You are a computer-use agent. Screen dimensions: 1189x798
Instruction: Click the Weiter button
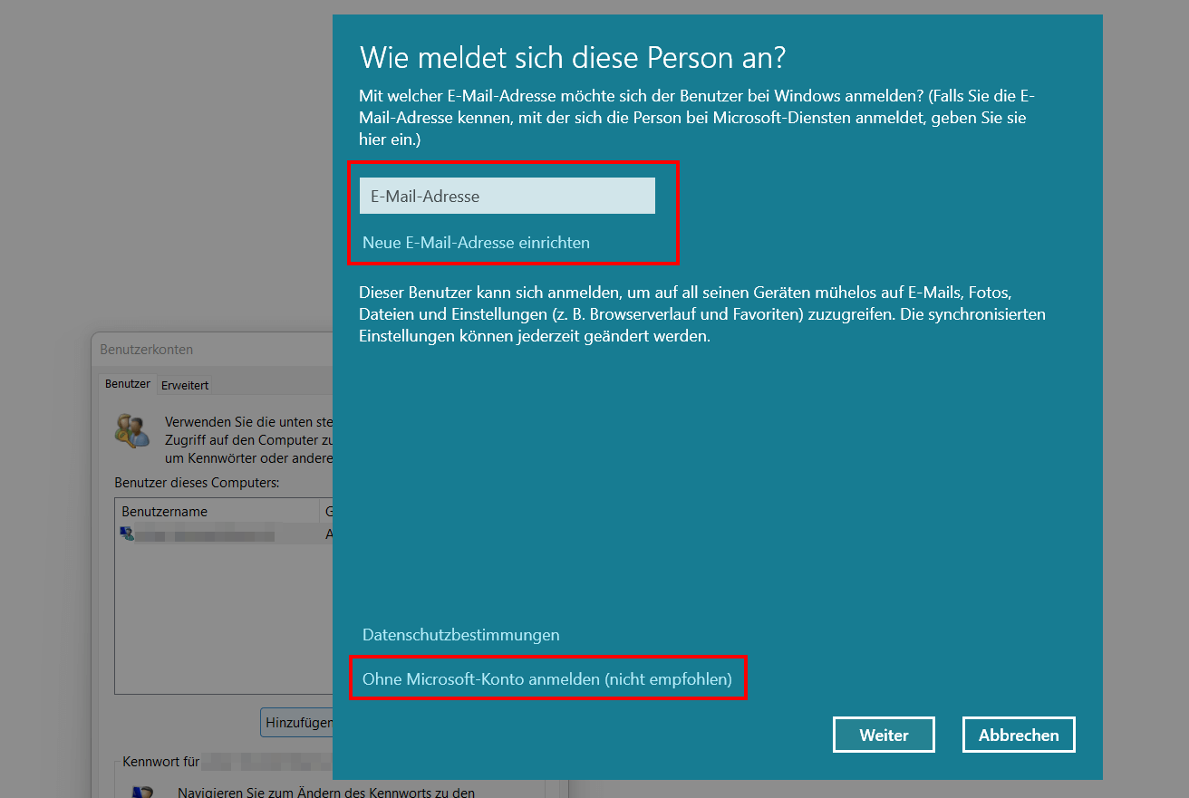click(884, 735)
